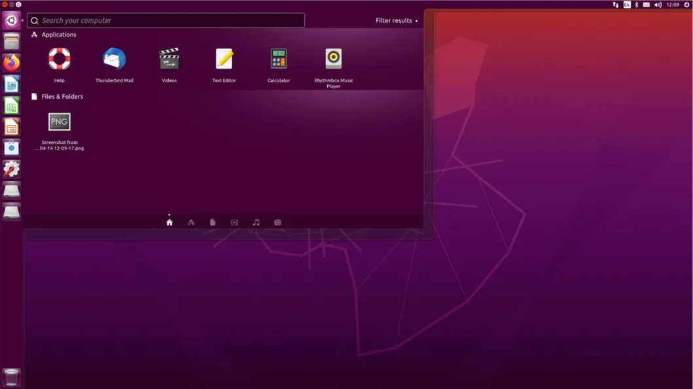The height and width of the screenshot is (389, 693).
Task: Open the Thunderbird Mail application
Action: (115, 60)
